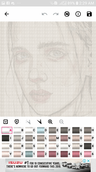Select thread color G

(77, 130)
